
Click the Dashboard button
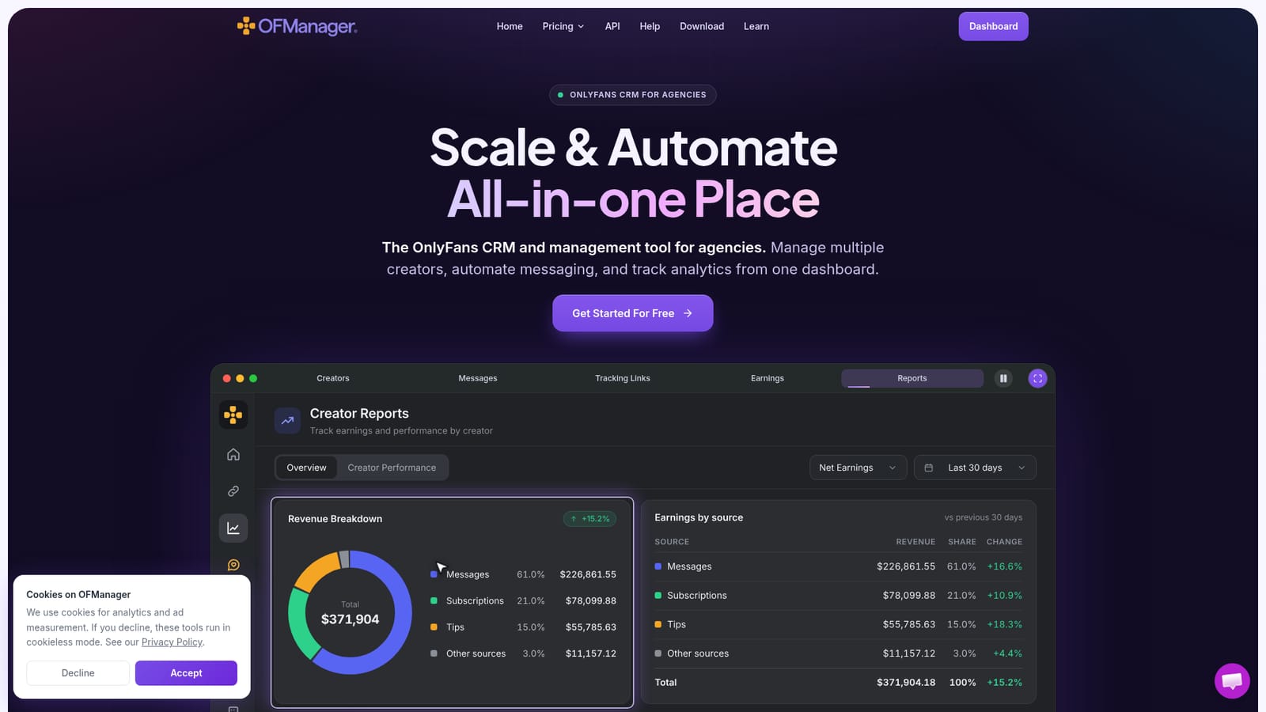[993, 26]
